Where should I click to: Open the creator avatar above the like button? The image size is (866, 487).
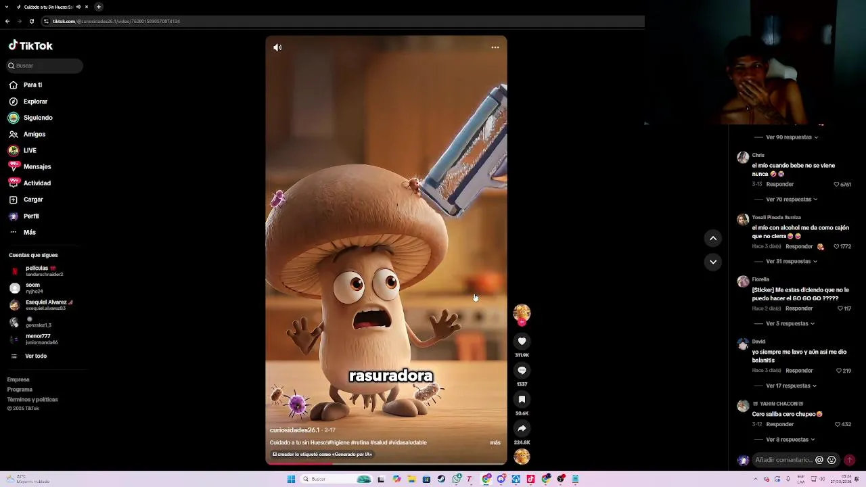pos(522,312)
